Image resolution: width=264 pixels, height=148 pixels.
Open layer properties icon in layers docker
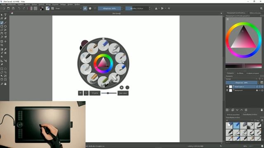[x=246, y=110]
